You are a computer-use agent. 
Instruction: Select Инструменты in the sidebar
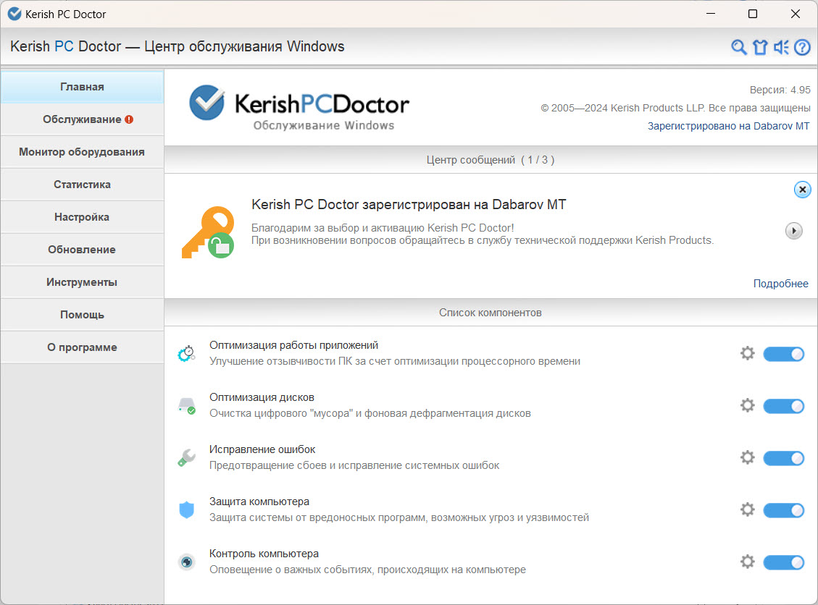point(82,282)
